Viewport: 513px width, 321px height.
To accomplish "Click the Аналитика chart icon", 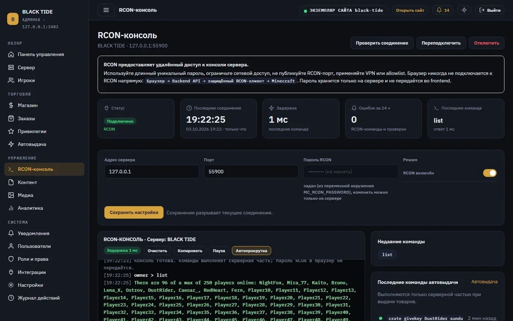I will click(x=11, y=208).
